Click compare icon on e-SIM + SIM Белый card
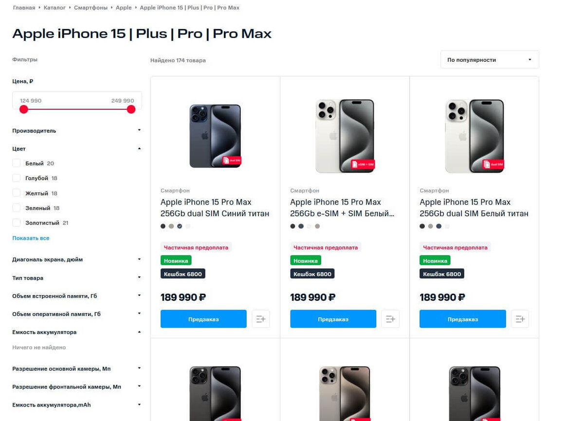The width and height of the screenshot is (584, 421). tap(390, 319)
